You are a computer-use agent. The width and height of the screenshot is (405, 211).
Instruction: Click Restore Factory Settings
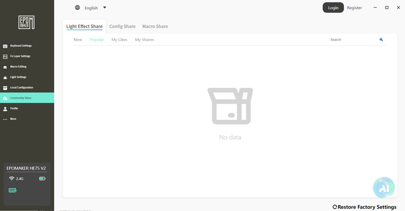[364, 207]
